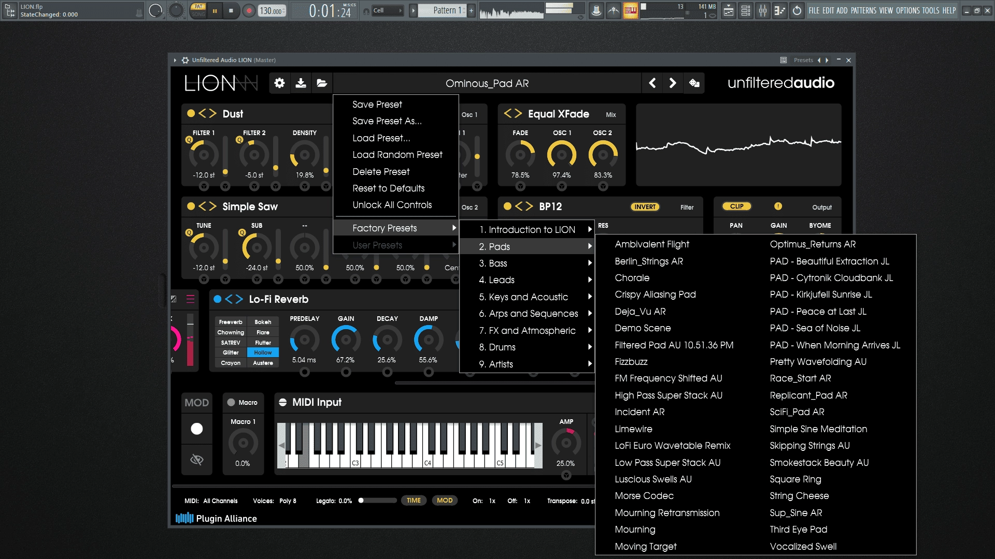Image resolution: width=995 pixels, height=559 pixels.
Task: Click the BP12 filter type arrows
Action: pyautogui.click(x=524, y=206)
